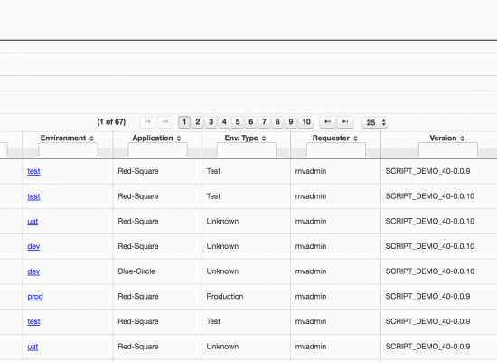Advance to next page arrow icon
497x362 pixels.
coord(328,122)
